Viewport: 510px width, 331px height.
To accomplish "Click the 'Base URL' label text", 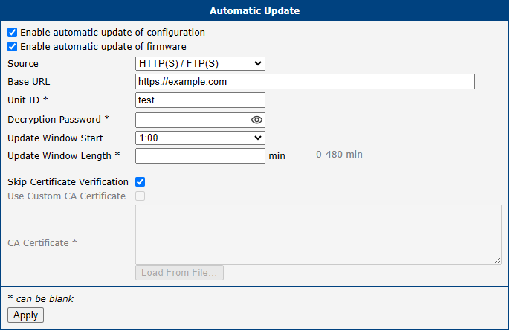I will pos(29,81).
